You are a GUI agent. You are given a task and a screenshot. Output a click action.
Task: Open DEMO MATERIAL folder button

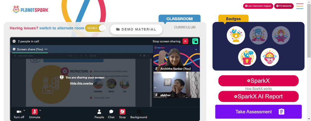point(136,29)
